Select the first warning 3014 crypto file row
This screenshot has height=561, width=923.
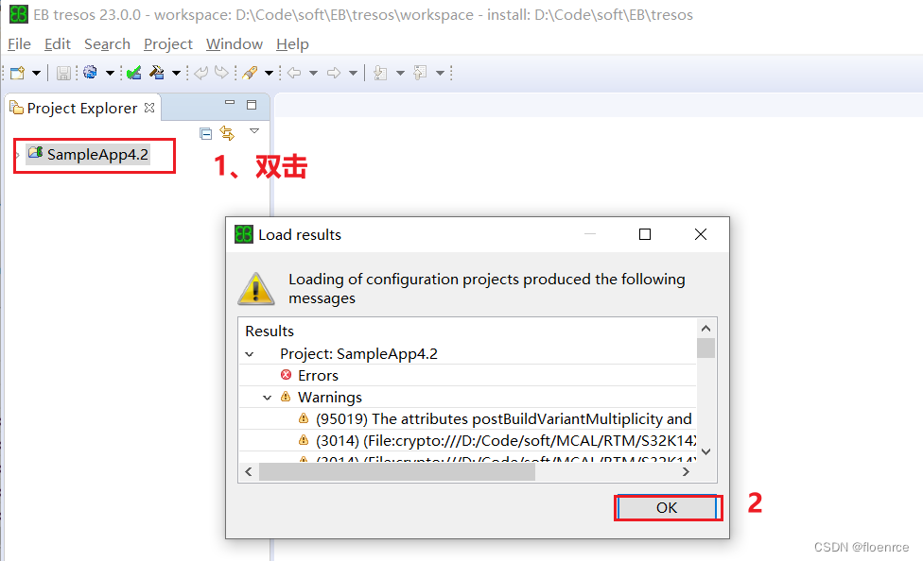pyautogui.click(x=467, y=440)
